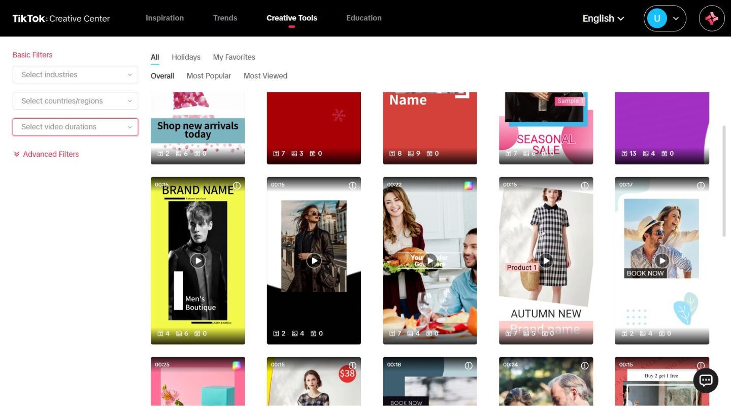Click info icon on Autumn New template
The width and height of the screenshot is (731, 411).
pos(585,186)
